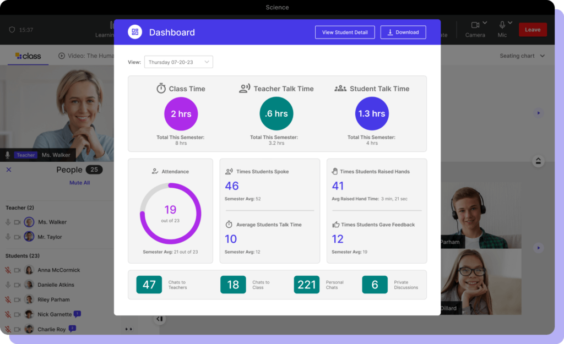Click the Dashboard grid icon in the modal header
Screen dimensions: 564x344
[x=134, y=32]
